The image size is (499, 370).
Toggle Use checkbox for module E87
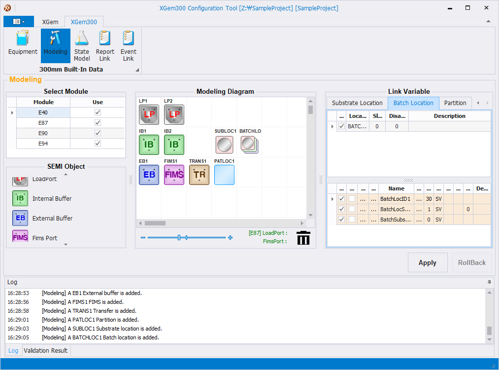point(98,123)
